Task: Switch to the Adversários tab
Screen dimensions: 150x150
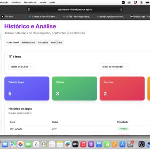Action: (28, 42)
